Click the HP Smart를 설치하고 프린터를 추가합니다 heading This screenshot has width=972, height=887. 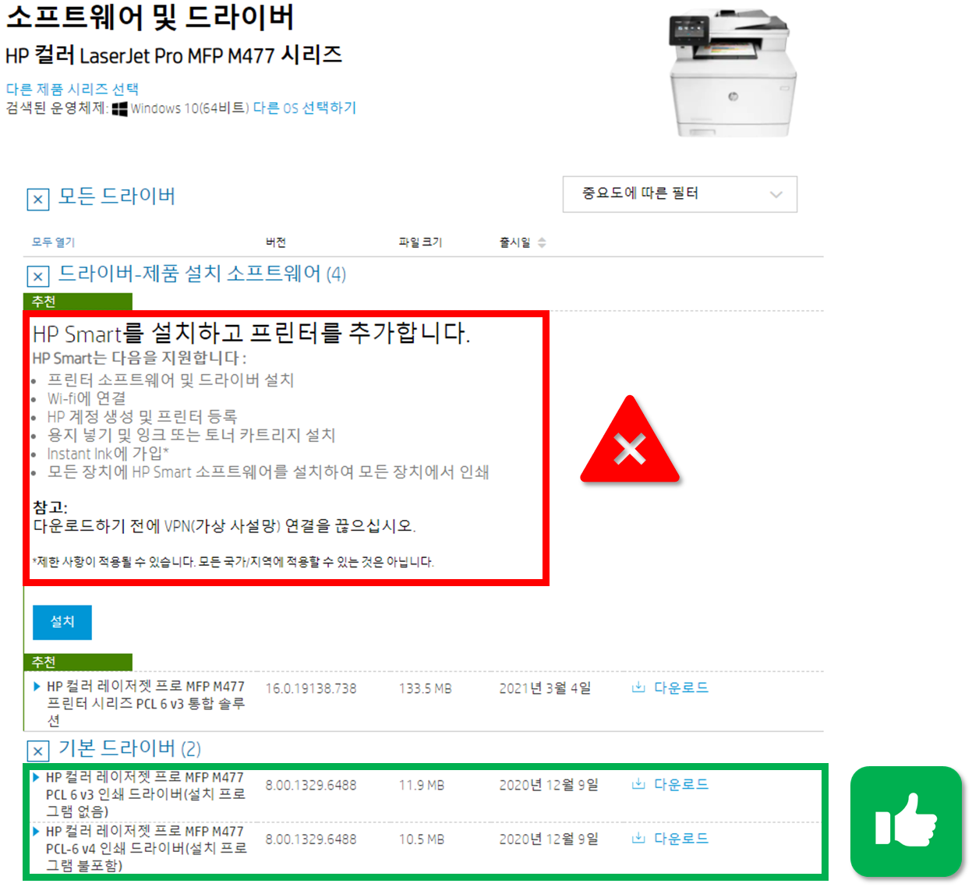251,334
